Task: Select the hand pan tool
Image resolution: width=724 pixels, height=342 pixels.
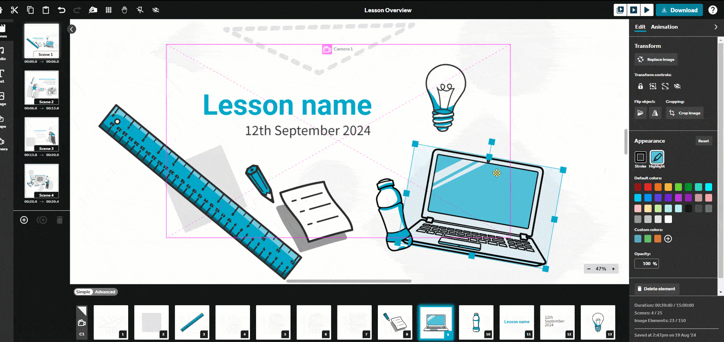Action: (x=124, y=10)
